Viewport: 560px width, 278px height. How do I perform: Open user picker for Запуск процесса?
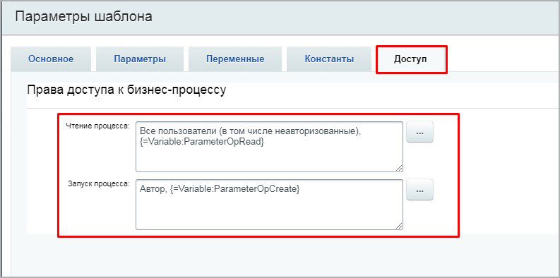pos(419,190)
